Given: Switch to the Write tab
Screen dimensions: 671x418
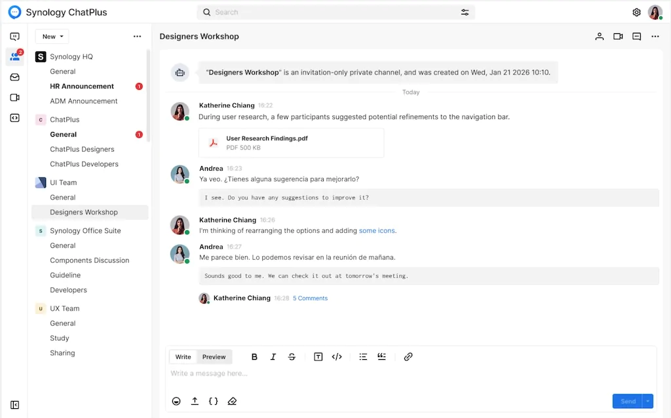Looking at the screenshot, I should [183, 357].
